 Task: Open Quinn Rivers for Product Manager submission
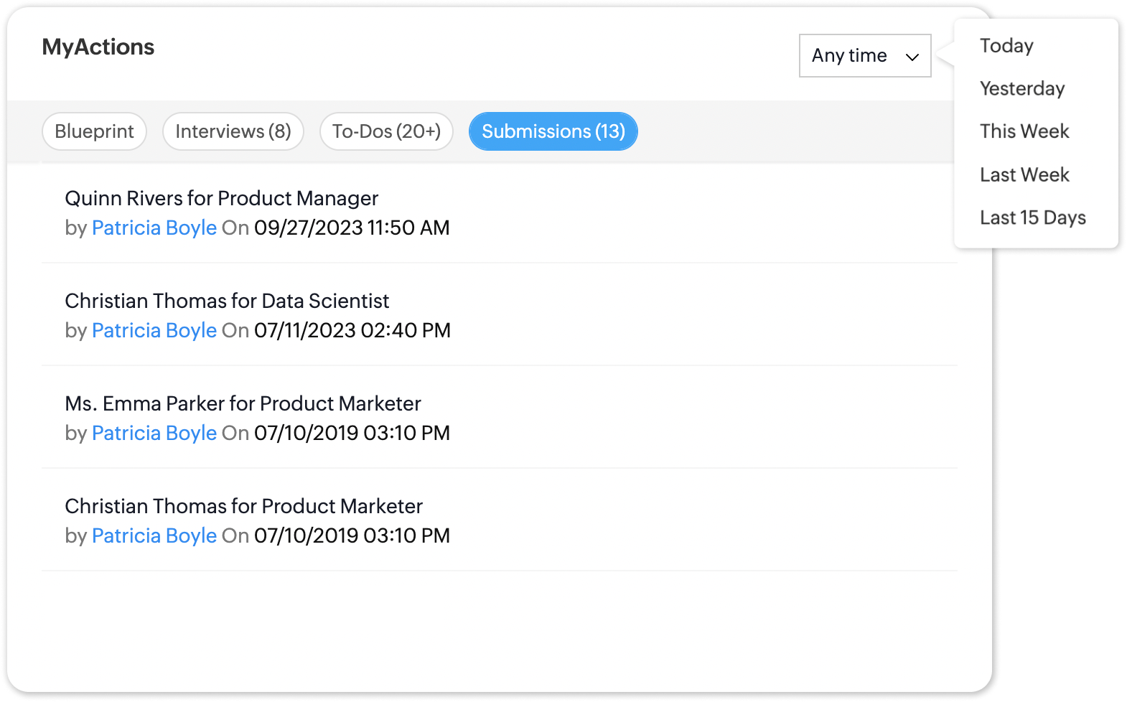[x=221, y=198]
